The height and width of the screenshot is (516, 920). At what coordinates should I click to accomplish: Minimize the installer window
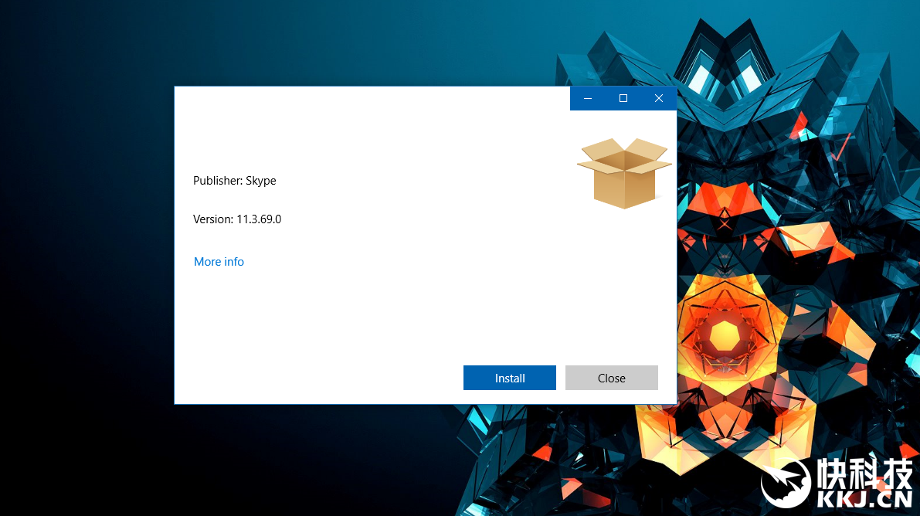(588, 99)
